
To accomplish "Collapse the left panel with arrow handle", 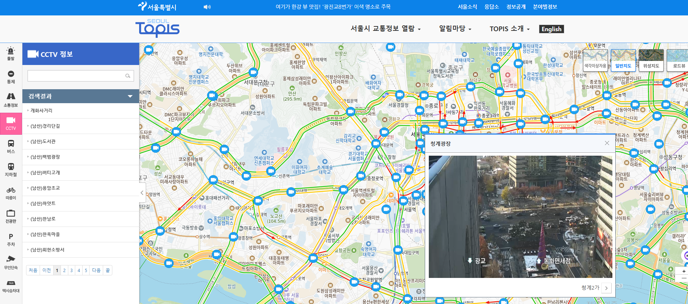I will (142, 192).
